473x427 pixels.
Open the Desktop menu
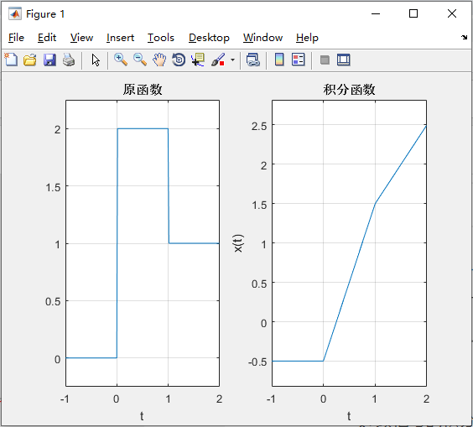coord(209,38)
